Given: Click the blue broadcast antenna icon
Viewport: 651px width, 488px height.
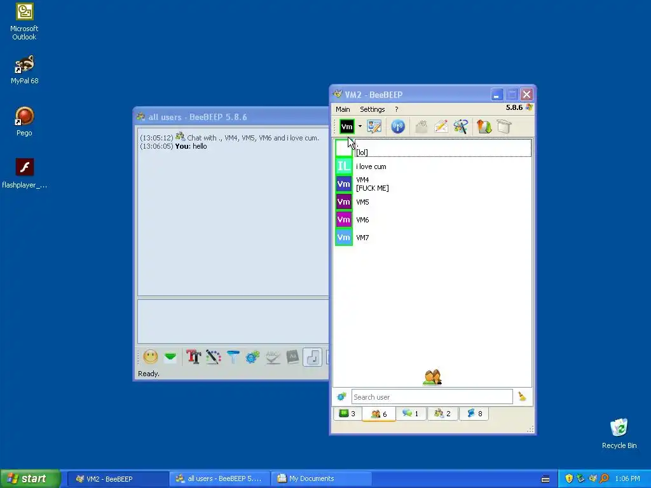Looking at the screenshot, I should click(398, 126).
